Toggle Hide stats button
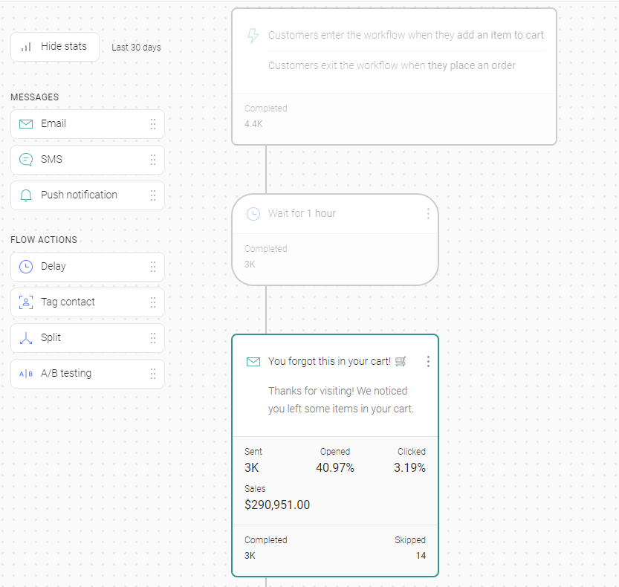 pos(55,47)
